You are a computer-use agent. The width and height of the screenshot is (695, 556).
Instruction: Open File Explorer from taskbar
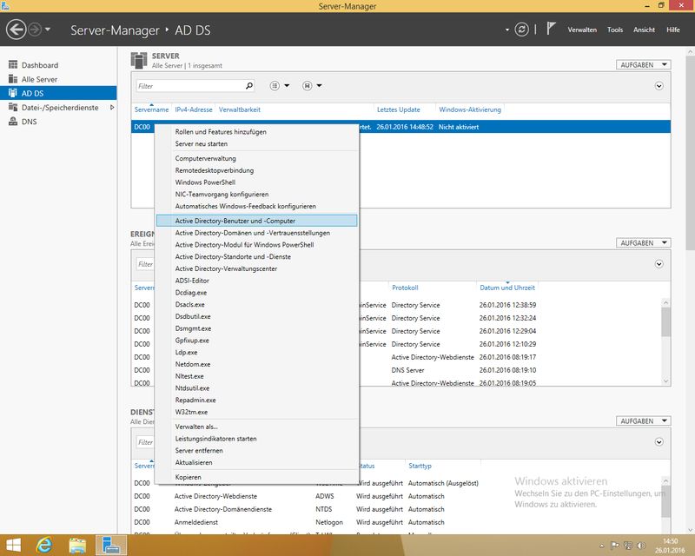tap(77, 545)
